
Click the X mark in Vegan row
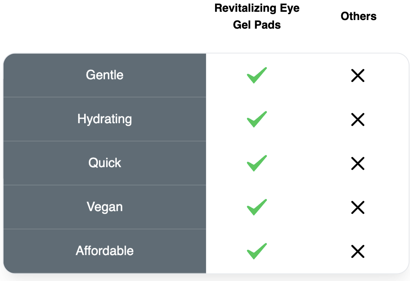[x=358, y=207]
